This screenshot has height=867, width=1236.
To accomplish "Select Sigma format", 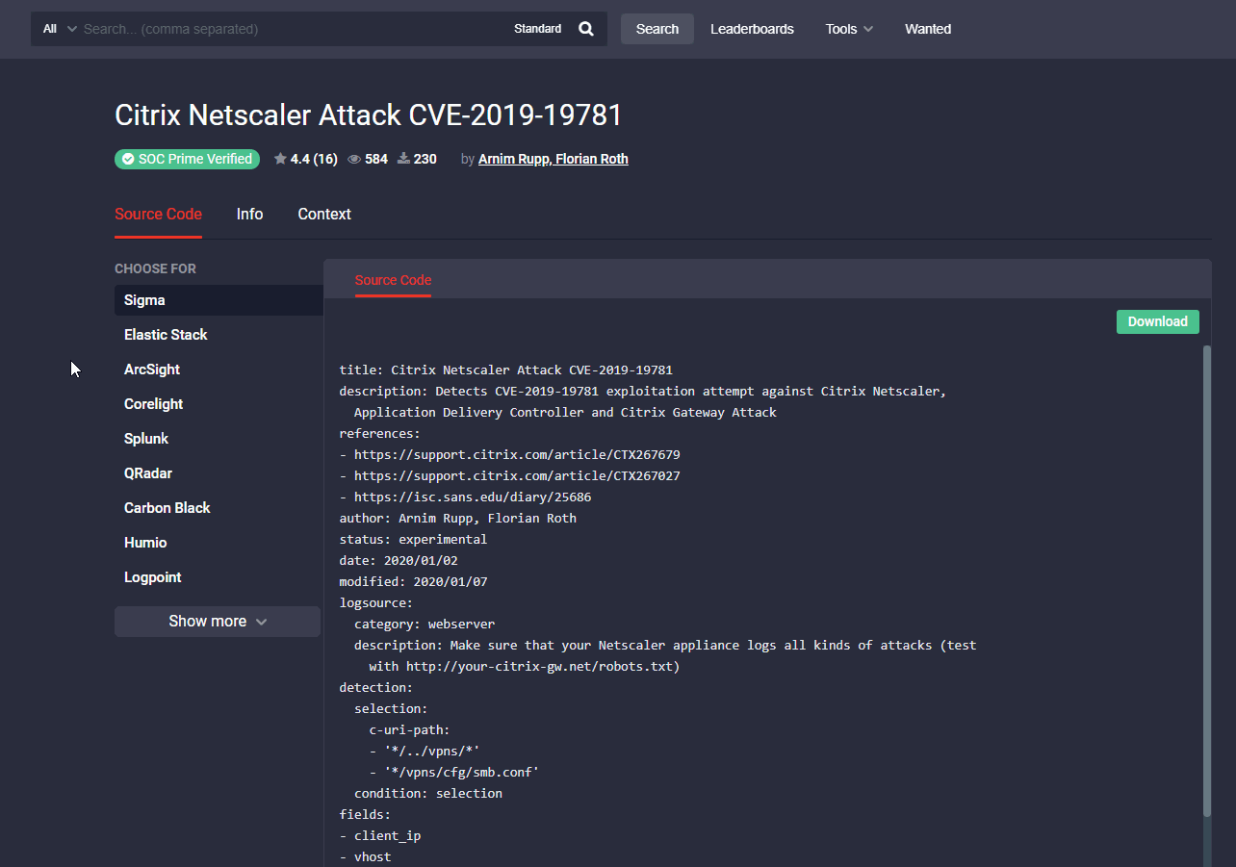I will 219,300.
